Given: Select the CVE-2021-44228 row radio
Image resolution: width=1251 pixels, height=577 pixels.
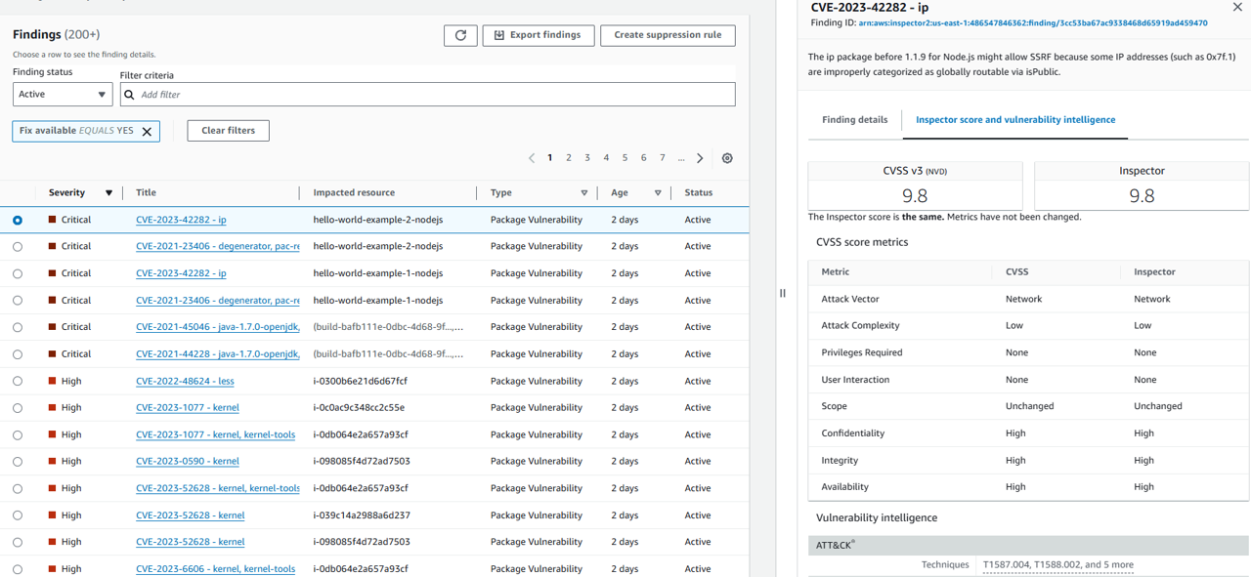Looking at the screenshot, I should (x=18, y=354).
